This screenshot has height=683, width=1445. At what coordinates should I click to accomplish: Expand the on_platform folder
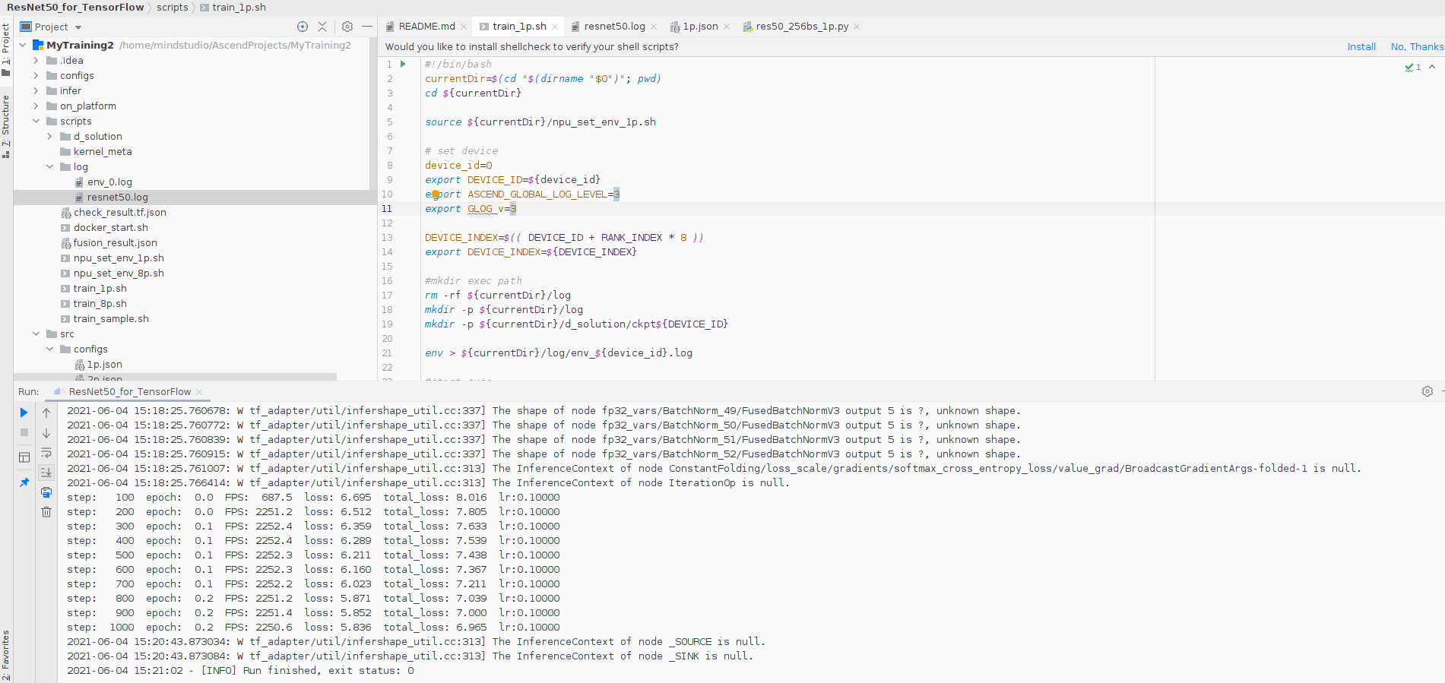pos(36,106)
